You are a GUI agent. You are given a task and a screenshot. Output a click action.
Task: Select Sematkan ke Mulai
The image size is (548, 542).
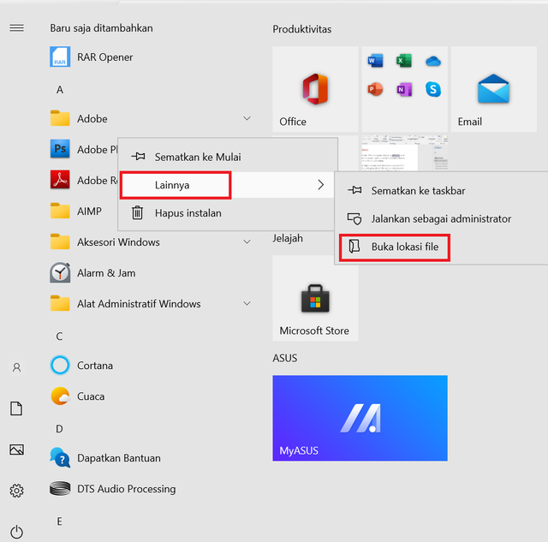[x=197, y=157]
